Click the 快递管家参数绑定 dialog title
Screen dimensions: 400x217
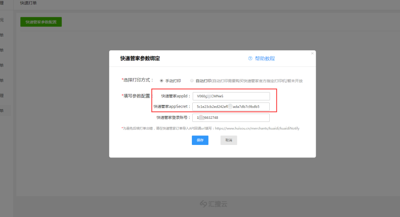coord(140,59)
